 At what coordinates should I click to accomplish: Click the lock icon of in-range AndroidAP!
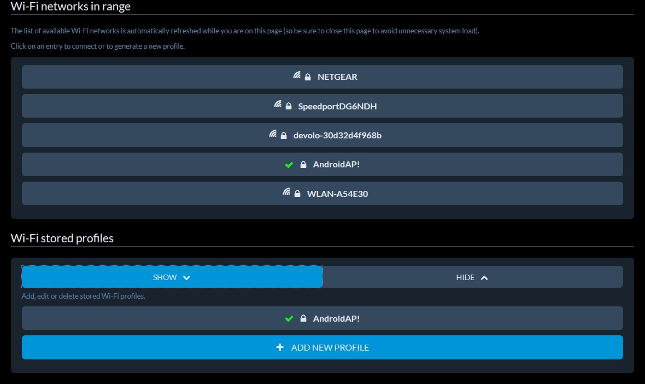coord(303,165)
